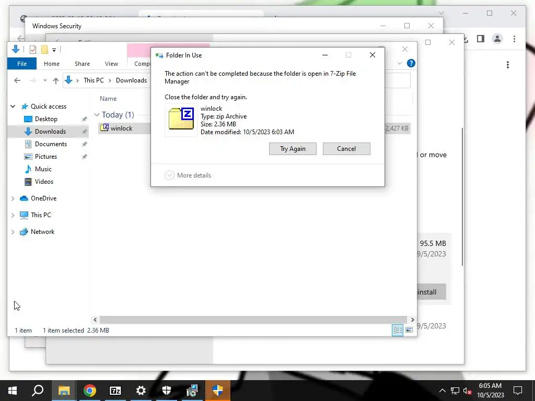Click Try Again in Folder In Use dialog

293,149
